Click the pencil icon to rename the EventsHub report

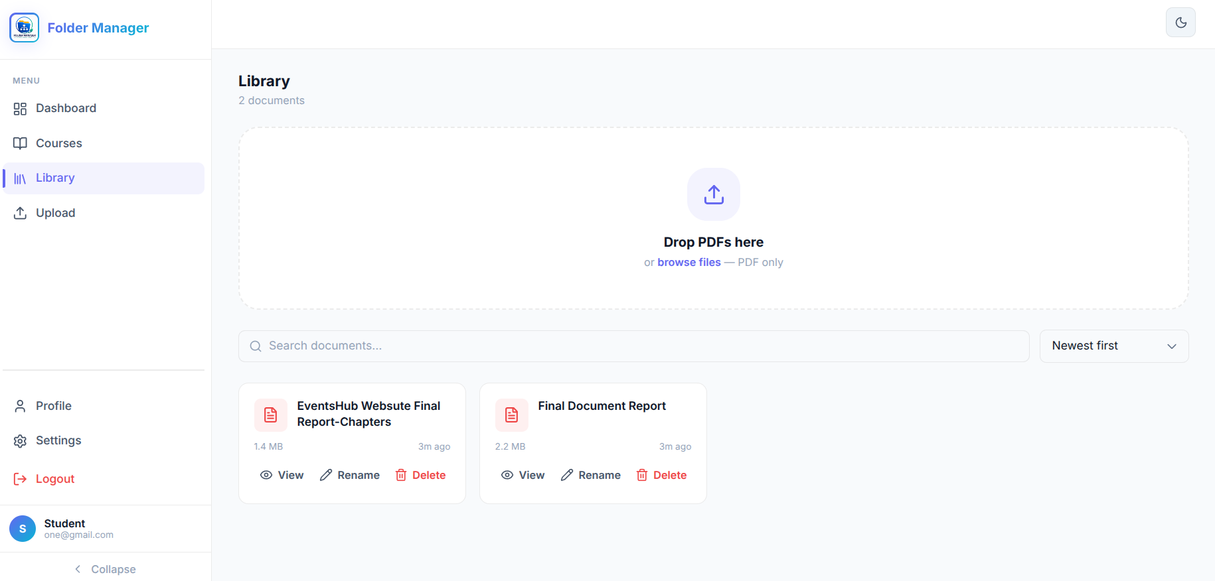coord(326,475)
